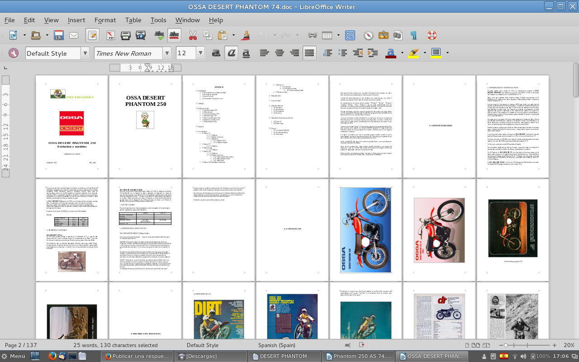Run Spelling and Grammar check icon
This screenshot has height=362, width=579.
(159, 35)
